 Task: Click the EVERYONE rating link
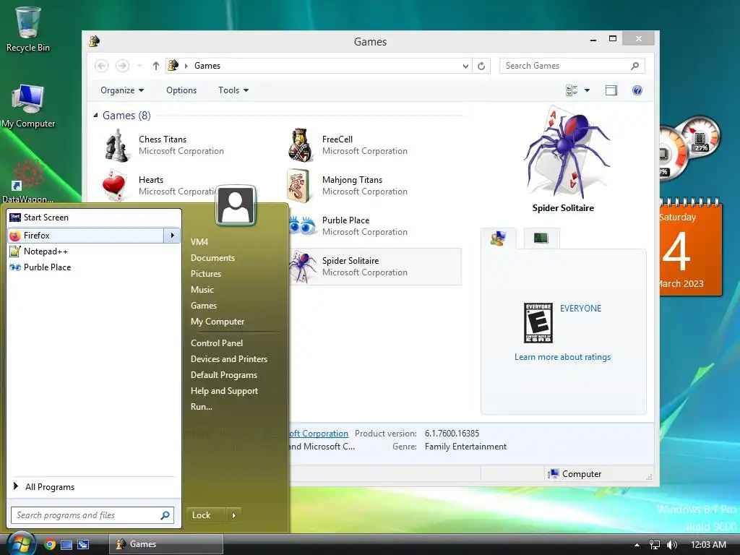pyautogui.click(x=580, y=308)
